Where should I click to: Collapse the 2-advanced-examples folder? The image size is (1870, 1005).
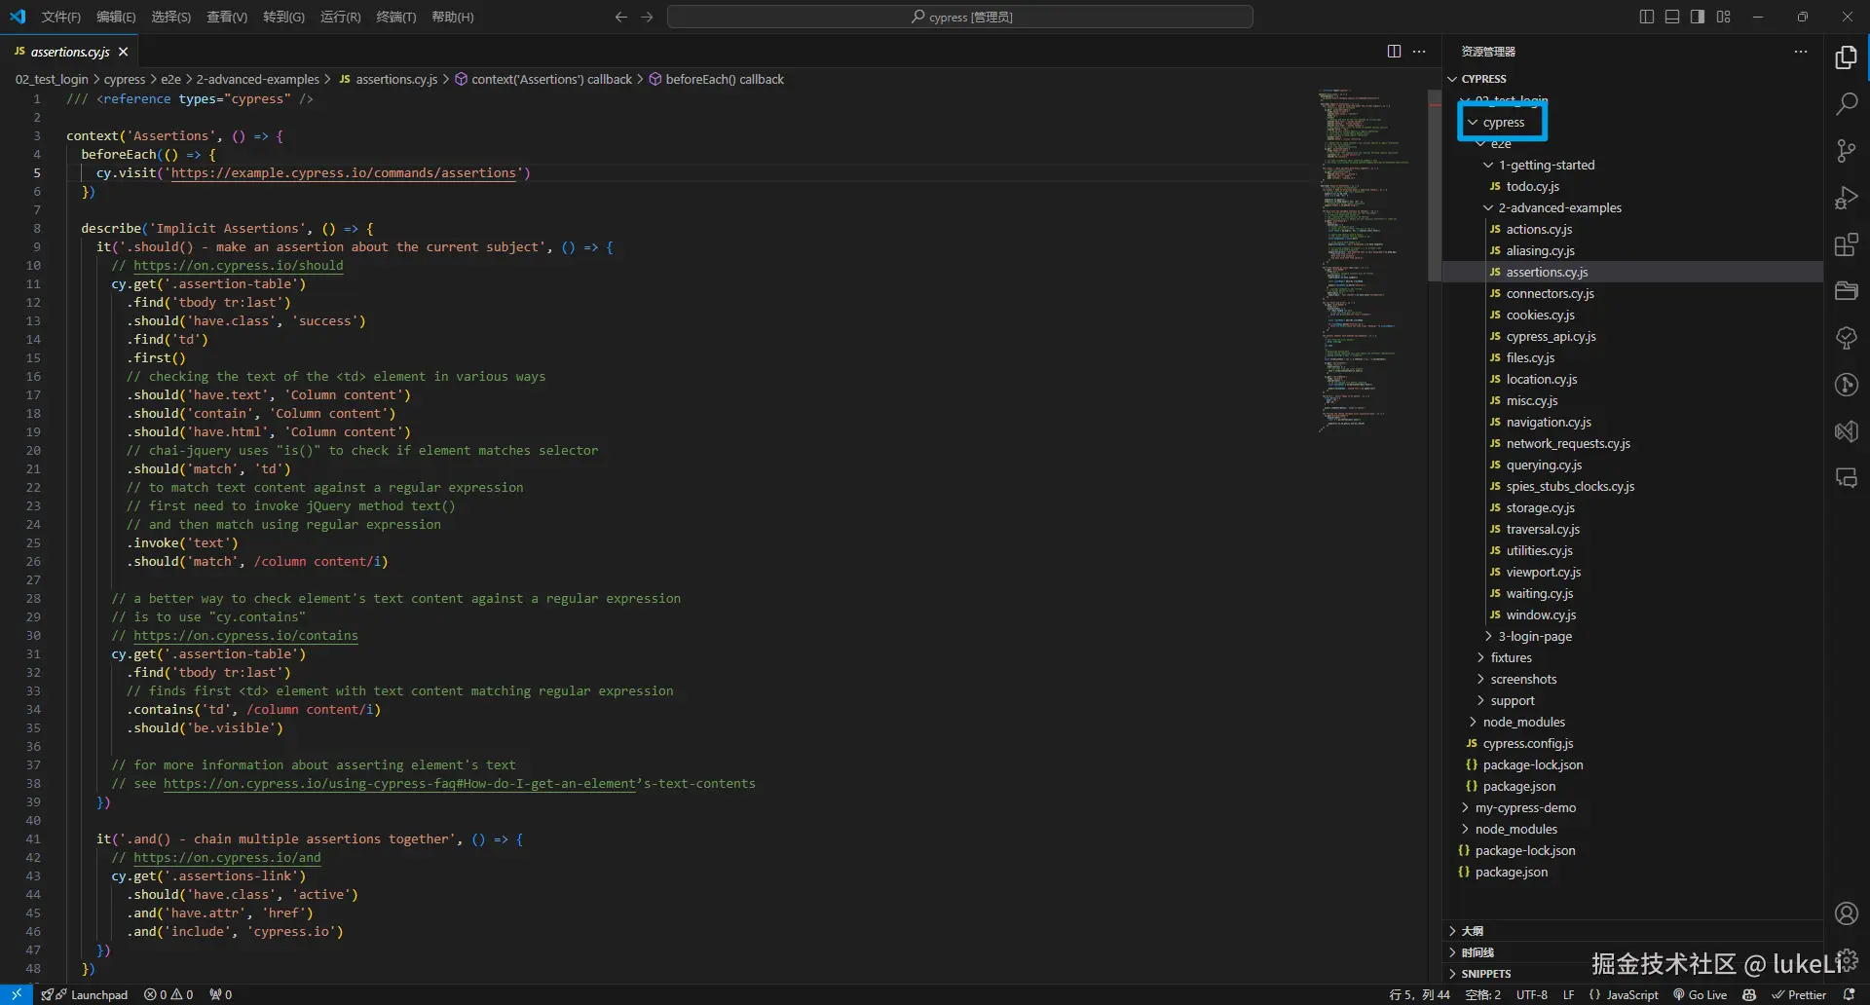[1559, 207]
